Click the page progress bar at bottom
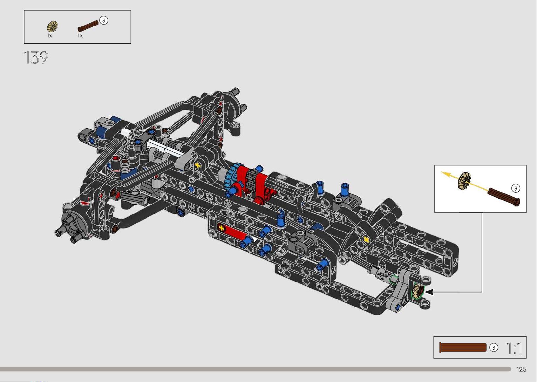 256,369
